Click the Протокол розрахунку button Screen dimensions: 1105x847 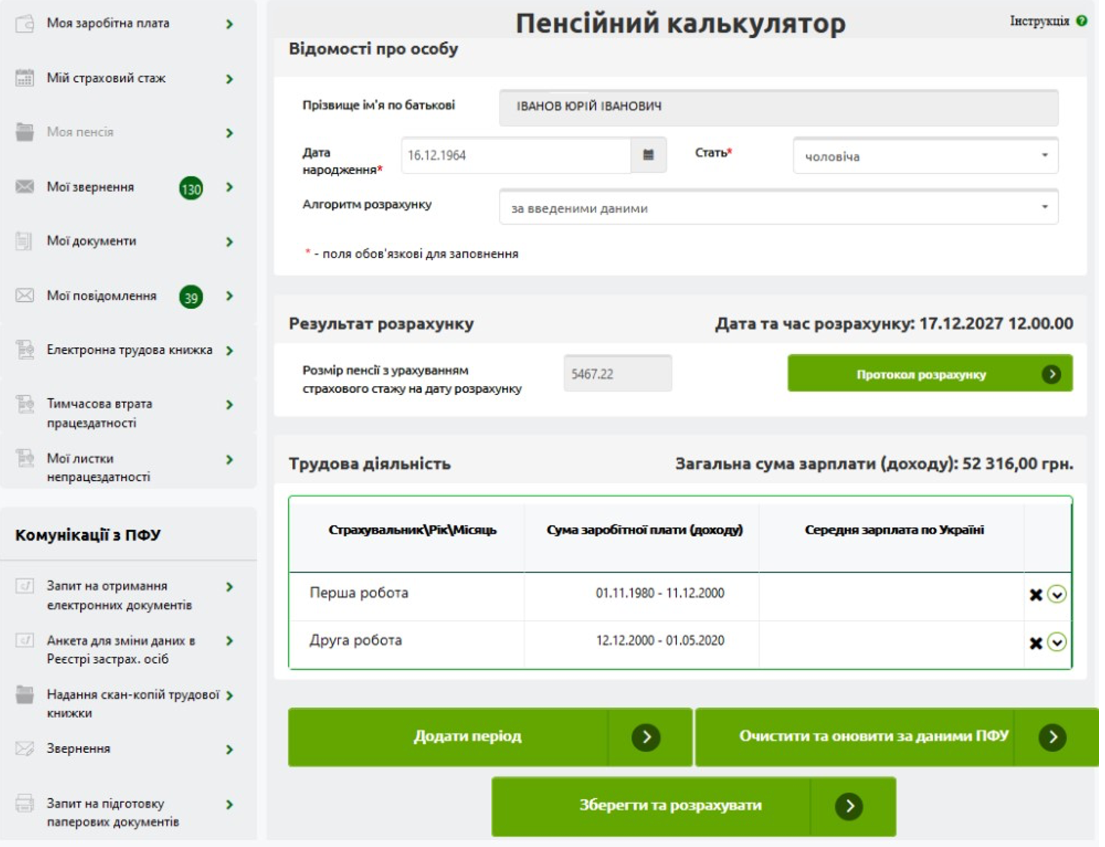coord(929,373)
